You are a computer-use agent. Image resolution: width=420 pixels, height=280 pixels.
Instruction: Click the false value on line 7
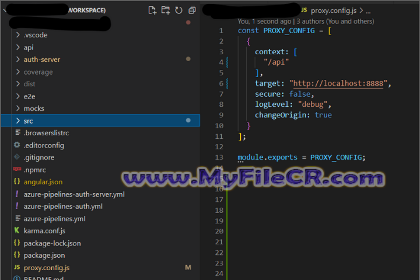(300, 94)
